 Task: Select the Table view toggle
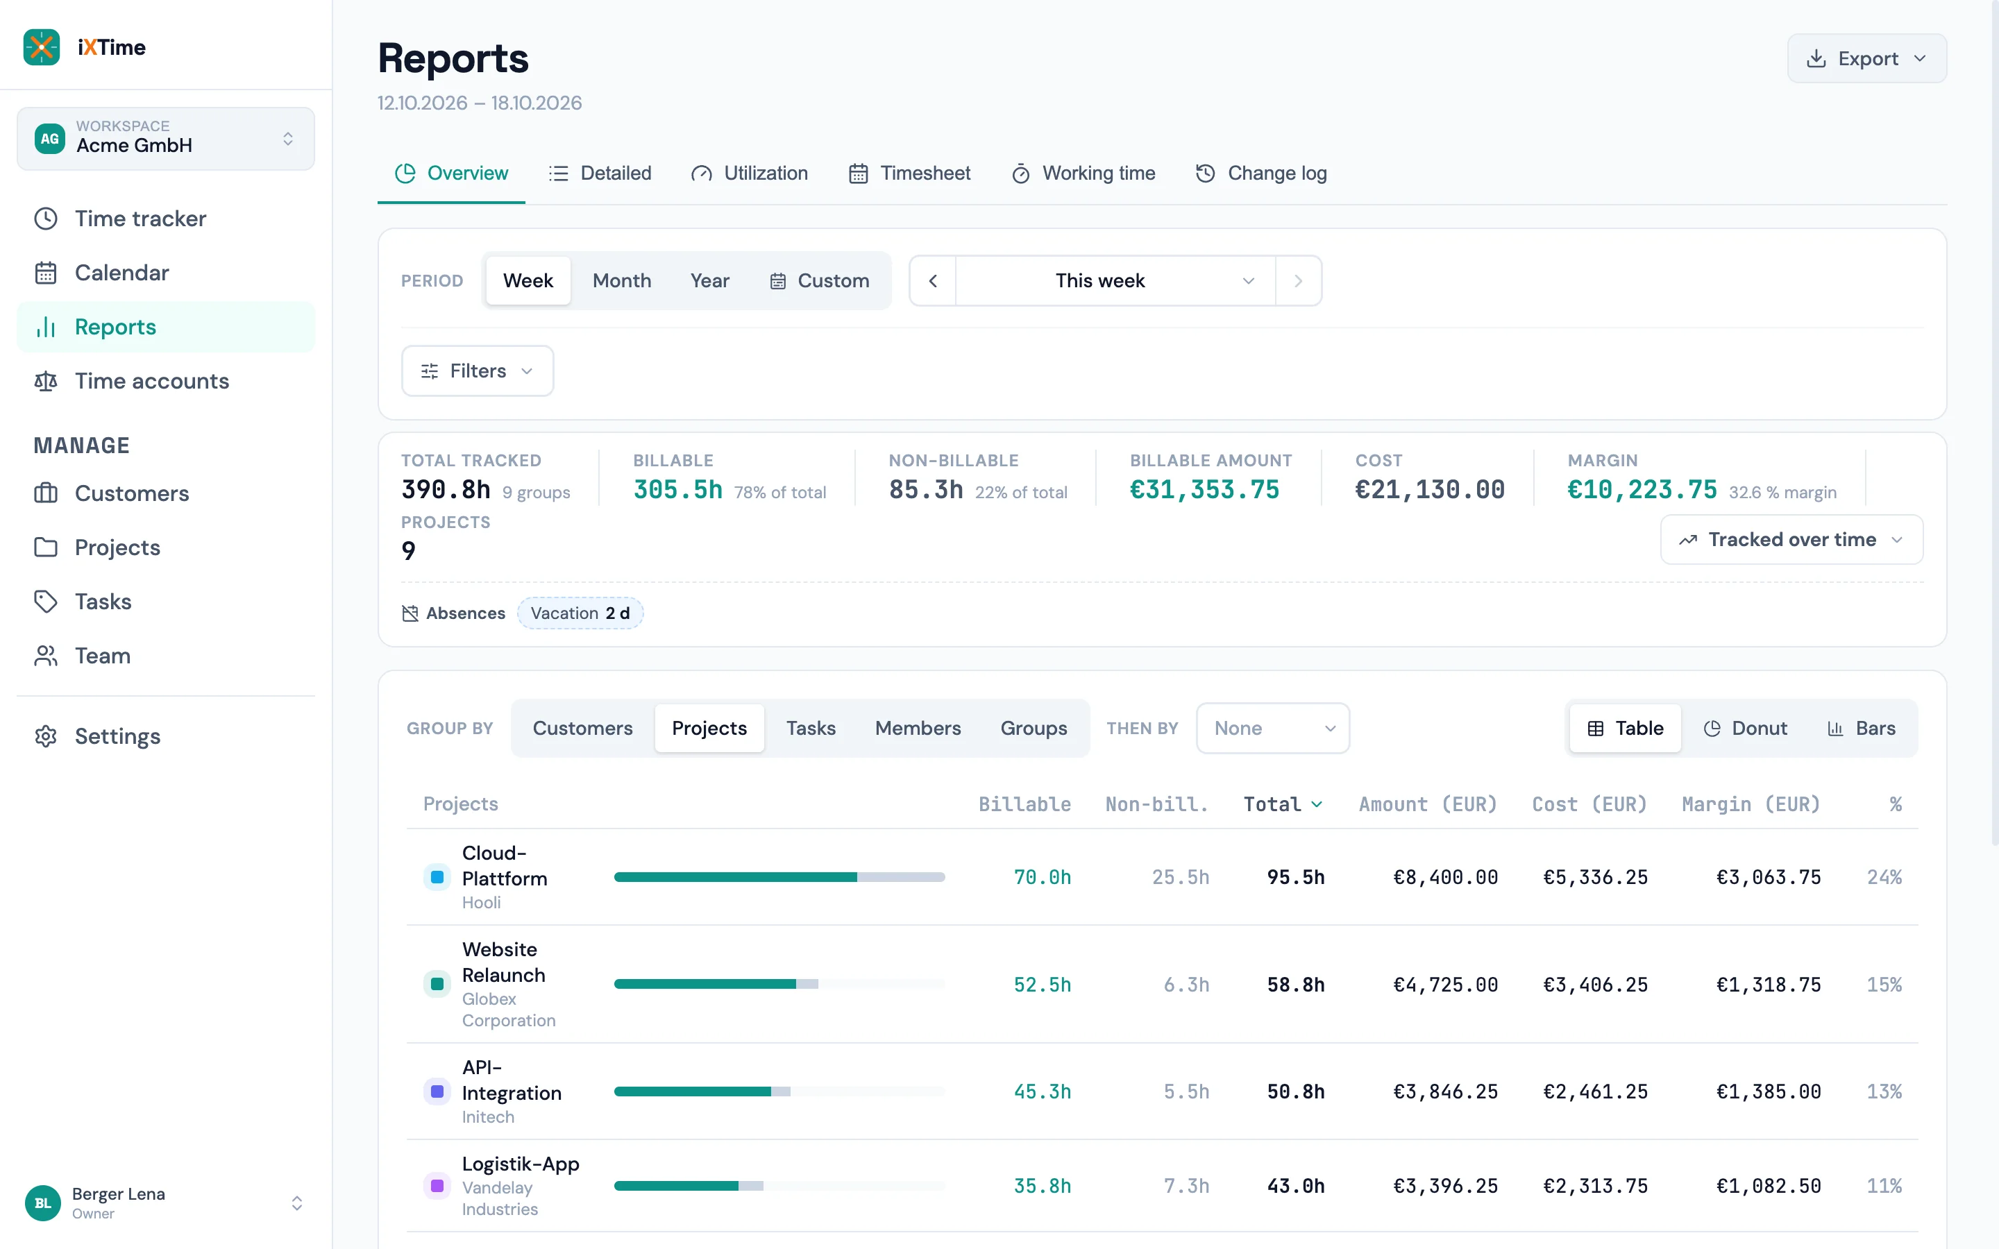(x=1625, y=728)
